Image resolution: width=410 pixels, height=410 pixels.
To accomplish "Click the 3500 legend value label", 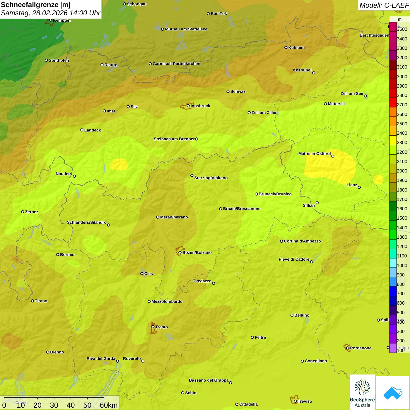I will tap(402, 29).
